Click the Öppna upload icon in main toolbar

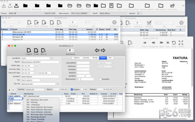coord(10,6)
